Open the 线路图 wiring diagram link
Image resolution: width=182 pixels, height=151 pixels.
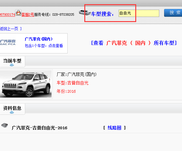click(x=114, y=128)
